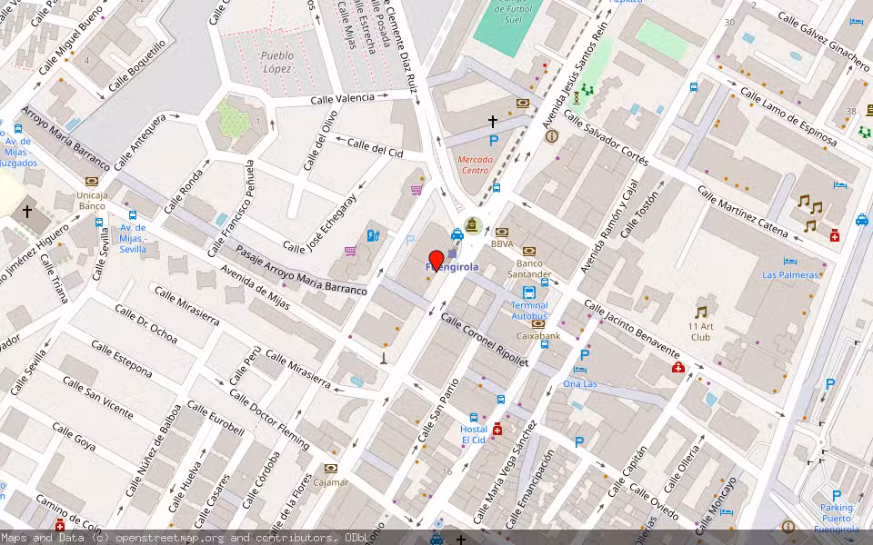The width and height of the screenshot is (873, 545).
Task: Click the Calle Dr. Ochoa street label
Action: click(146, 323)
